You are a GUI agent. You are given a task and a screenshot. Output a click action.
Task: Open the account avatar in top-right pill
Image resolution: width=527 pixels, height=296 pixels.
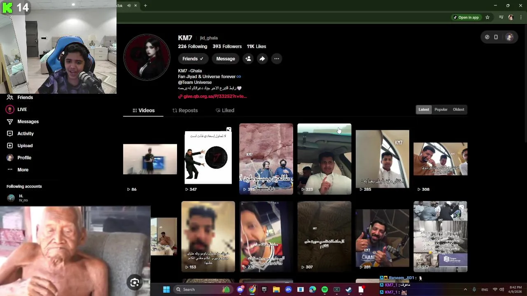[x=510, y=37]
